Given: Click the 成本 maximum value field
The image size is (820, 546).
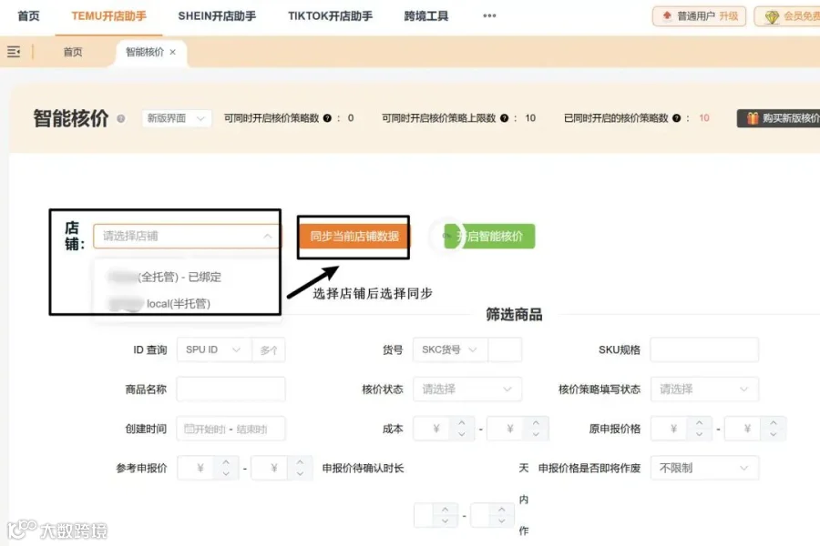Looking at the screenshot, I should click(x=507, y=429).
